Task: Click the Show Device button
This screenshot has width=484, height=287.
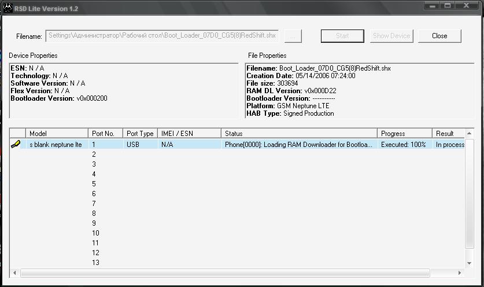Action: click(391, 36)
